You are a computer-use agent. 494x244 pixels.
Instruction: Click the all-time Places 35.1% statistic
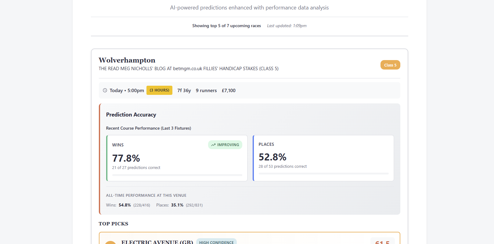pos(177,205)
